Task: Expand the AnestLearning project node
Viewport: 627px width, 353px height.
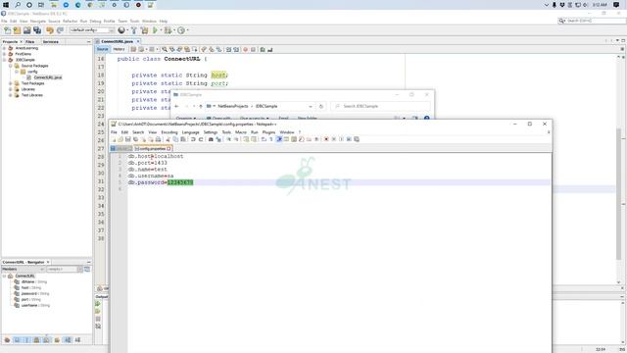Action: [x=4, y=48]
